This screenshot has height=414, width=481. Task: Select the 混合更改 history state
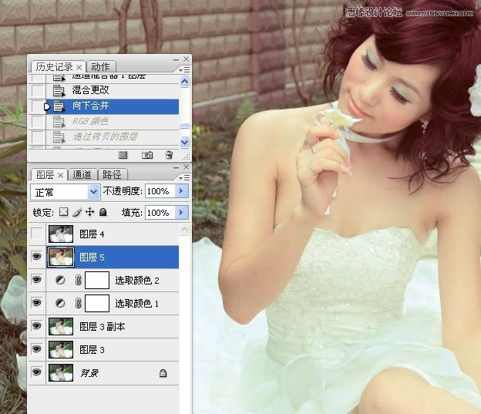tap(90, 90)
